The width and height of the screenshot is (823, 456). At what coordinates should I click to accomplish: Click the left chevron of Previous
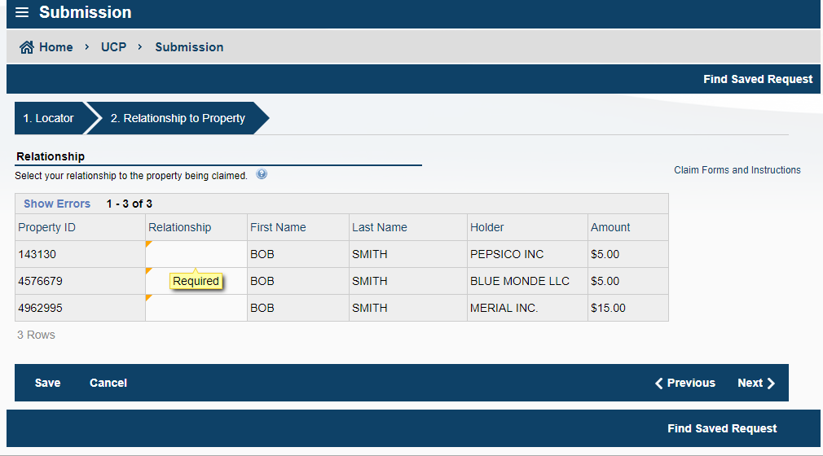pos(658,383)
